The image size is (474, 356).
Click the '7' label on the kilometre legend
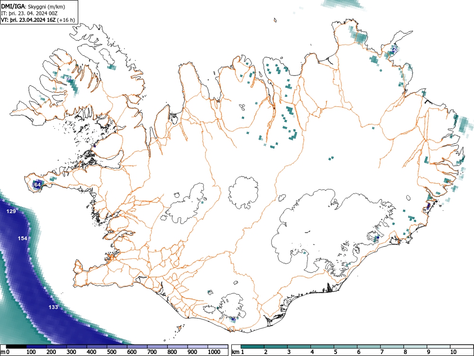[382, 352]
